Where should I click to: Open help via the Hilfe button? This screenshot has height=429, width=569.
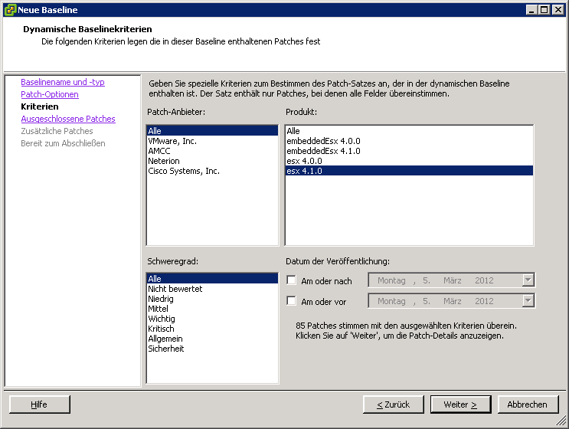pyautogui.click(x=39, y=404)
